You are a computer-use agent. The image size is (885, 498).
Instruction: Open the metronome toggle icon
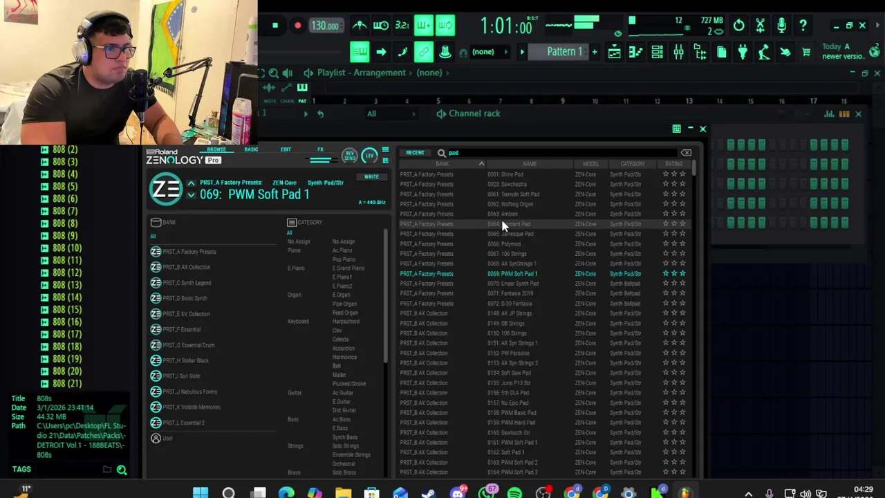(x=360, y=26)
